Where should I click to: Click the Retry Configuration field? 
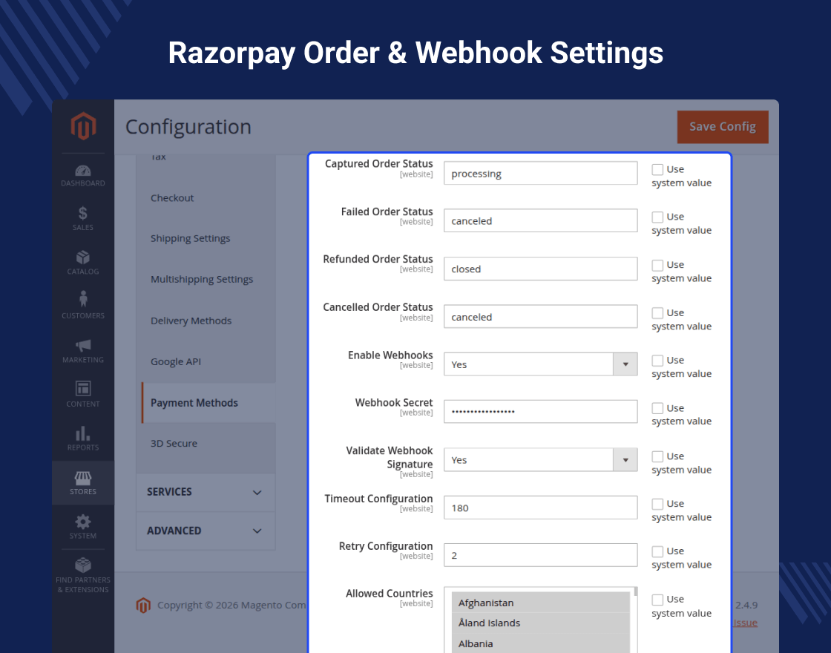click(541, 555)
